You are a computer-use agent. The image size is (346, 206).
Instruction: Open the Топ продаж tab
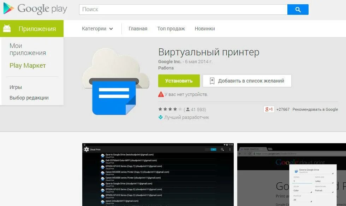click(171, 29)
